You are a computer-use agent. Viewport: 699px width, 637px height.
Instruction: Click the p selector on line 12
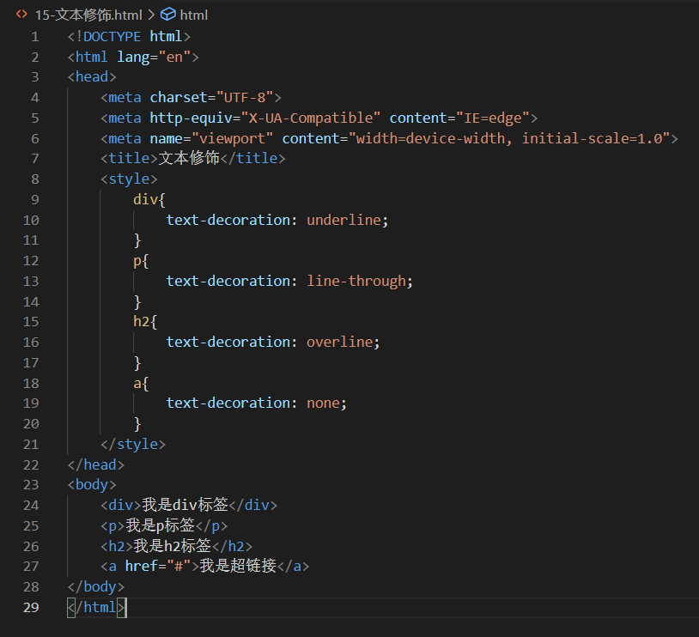137,261
